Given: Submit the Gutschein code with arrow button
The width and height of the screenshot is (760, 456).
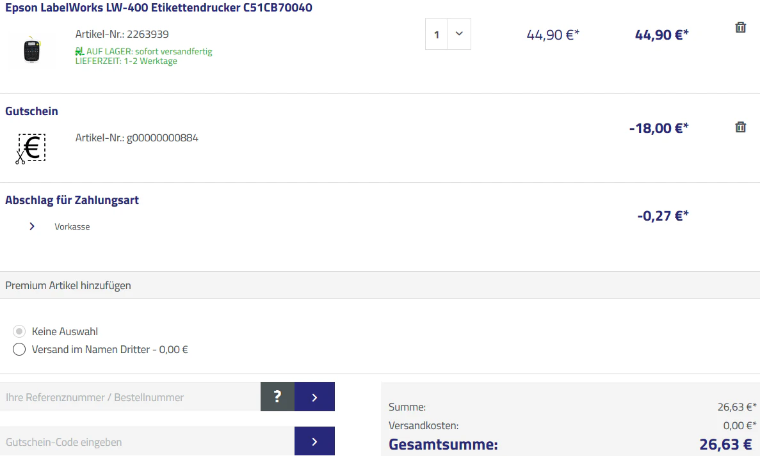Looking at the screenshot, I should point(314,441).
